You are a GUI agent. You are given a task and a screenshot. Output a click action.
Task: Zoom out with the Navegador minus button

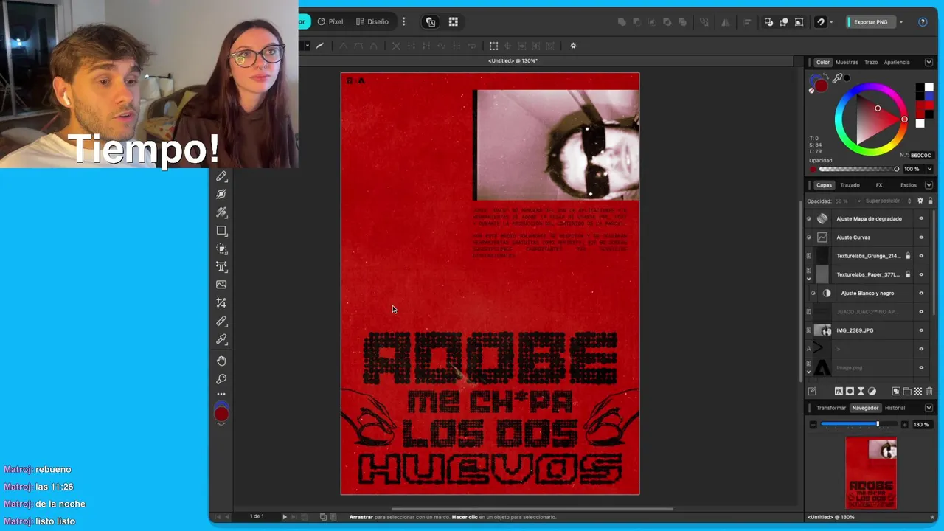(x=813, y=425)
